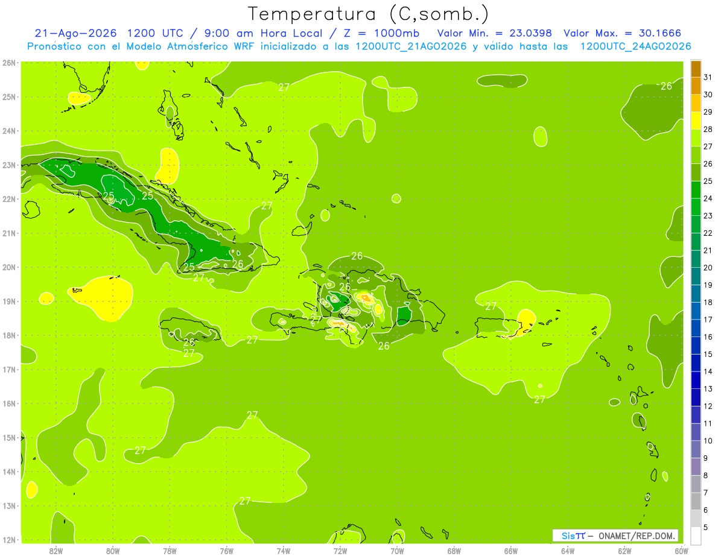Click the Valor Max. = 30.1666 text
The height and width of the screenshot is (559, 724).
point(623,33)
